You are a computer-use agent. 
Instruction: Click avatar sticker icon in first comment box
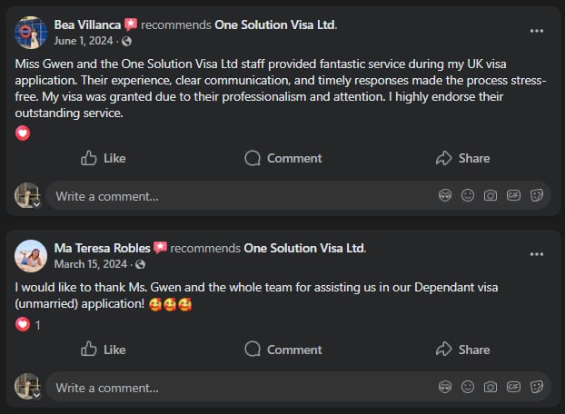click(x=445, y=195)
